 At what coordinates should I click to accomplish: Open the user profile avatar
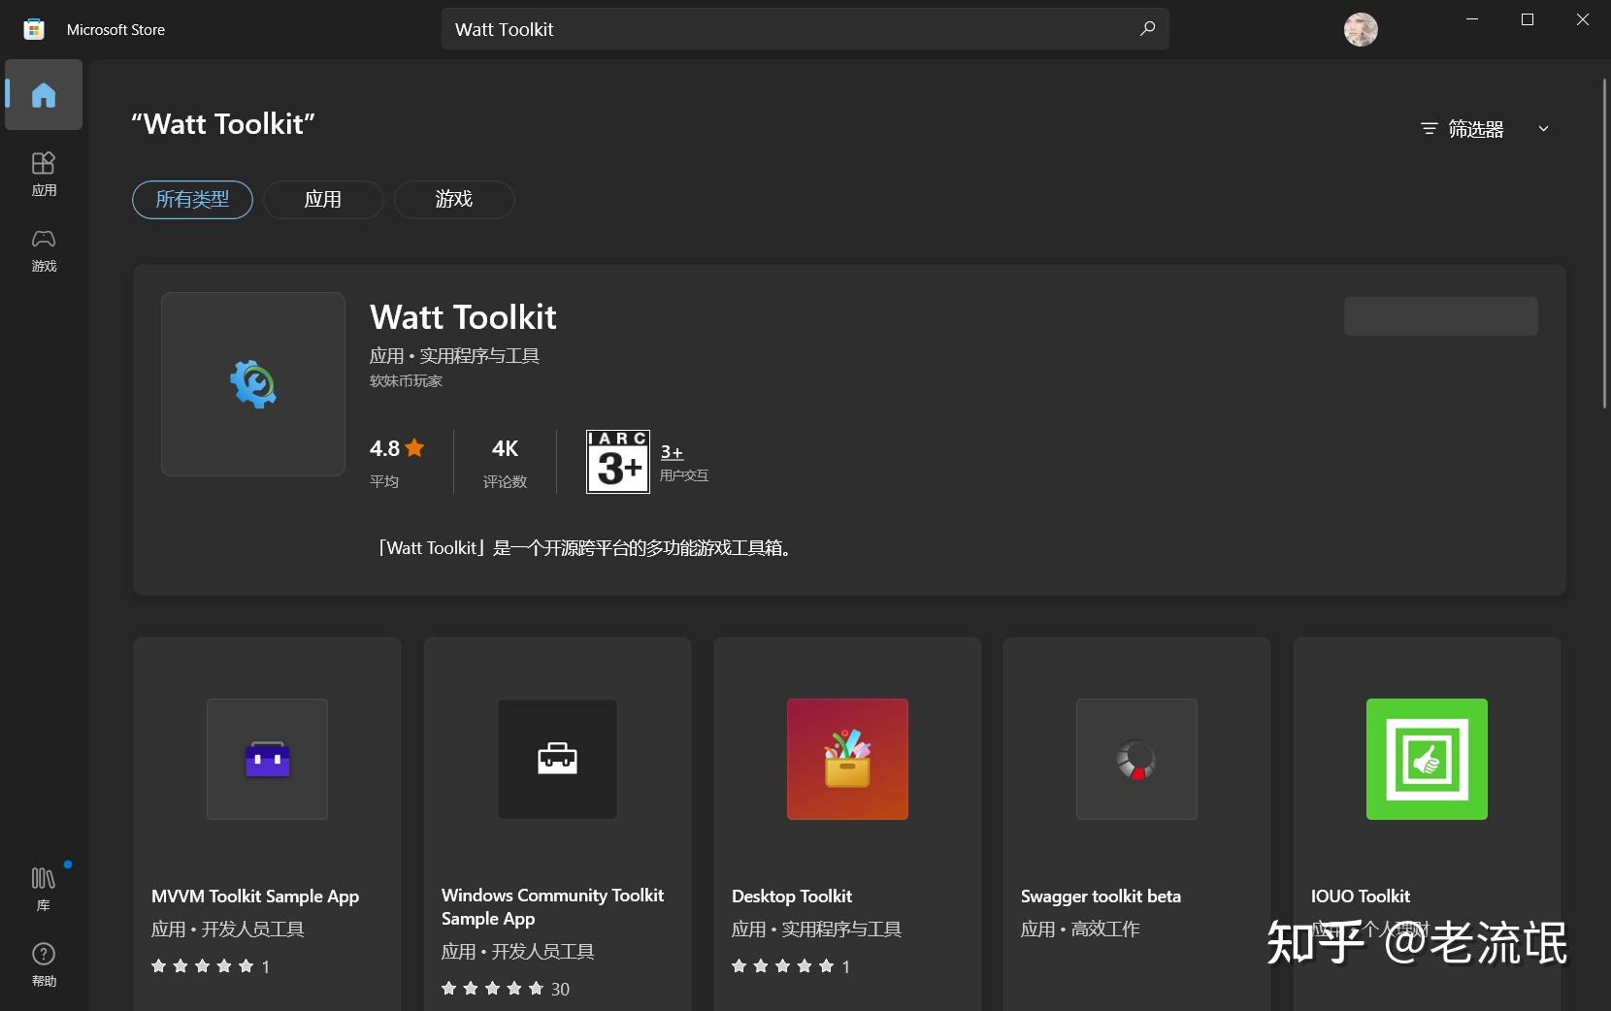pyautogui.click(x=1360, y=30)
